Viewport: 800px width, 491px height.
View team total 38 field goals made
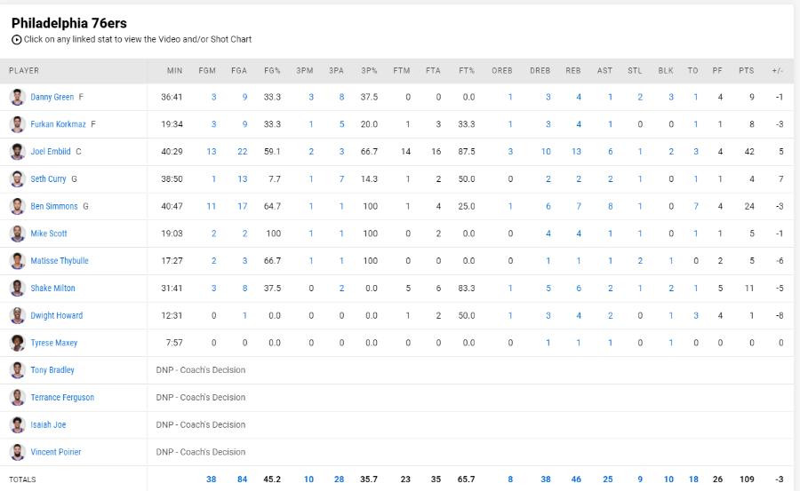pyautogui.click(x=212, y=479)
